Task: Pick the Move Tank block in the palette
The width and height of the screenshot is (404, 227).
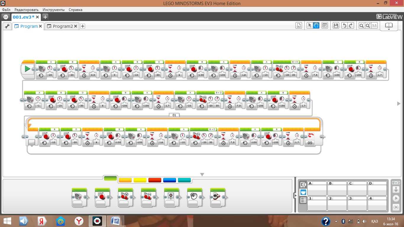Action: click(x=148, y=197)
